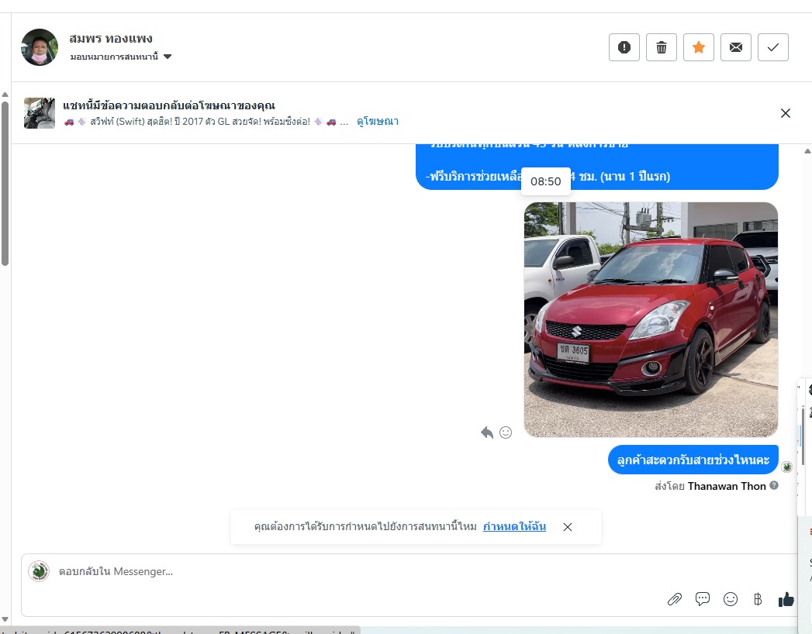Reply to the car photo message
Viewport: 812px width, 634px height.
487,432
